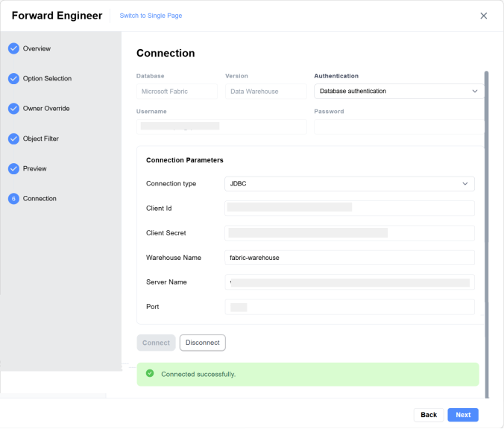Go to the Object Filter step
504x429 pixels.
point(41,139)
